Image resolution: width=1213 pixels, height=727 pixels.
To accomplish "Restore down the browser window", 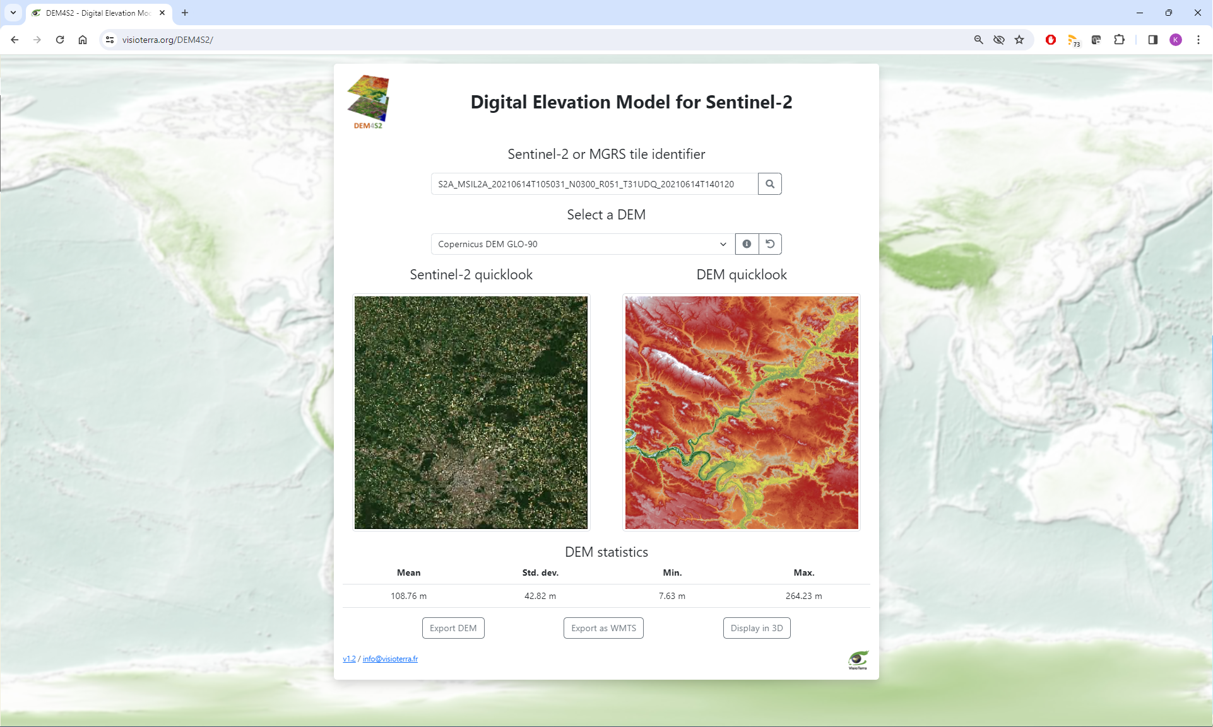I will pos(1168,13).
